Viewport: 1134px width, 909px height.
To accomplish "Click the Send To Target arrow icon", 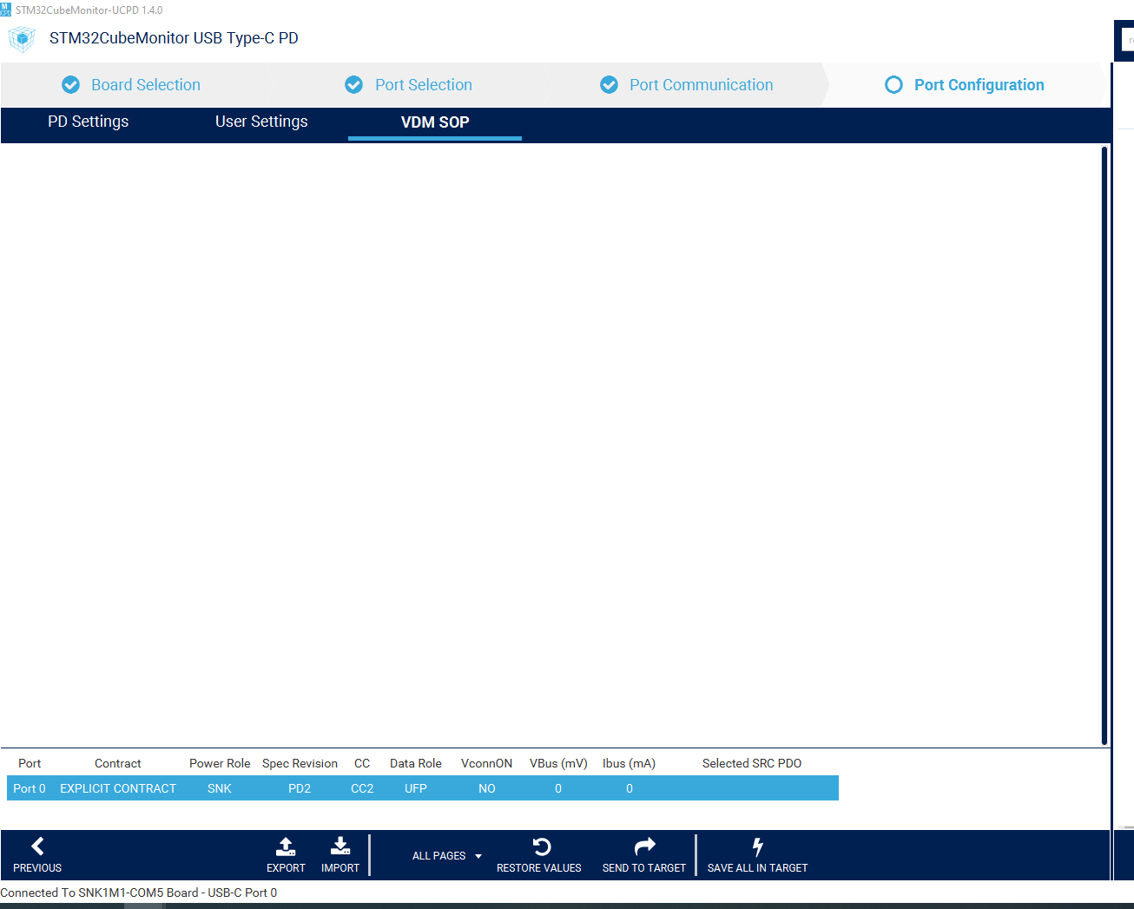I will pos(644,846).
